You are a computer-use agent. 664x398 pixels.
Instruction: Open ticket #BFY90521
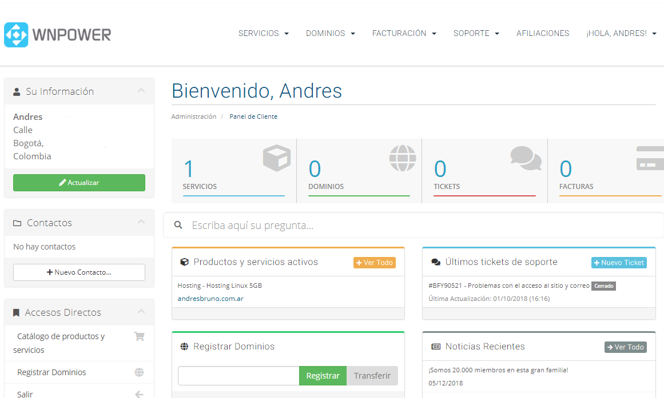coord(509,286)
